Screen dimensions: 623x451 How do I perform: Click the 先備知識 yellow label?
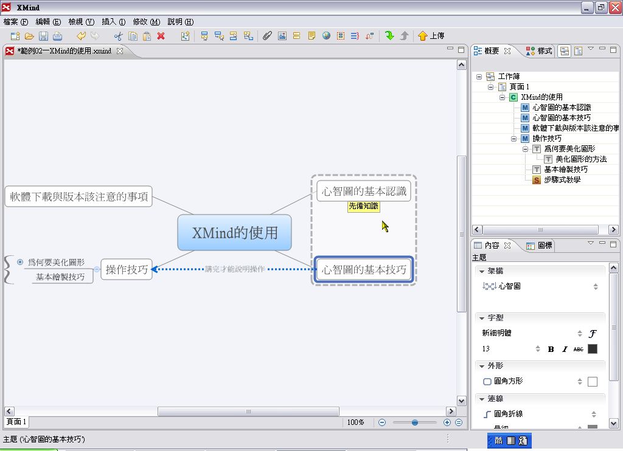(x=364, y=207)
